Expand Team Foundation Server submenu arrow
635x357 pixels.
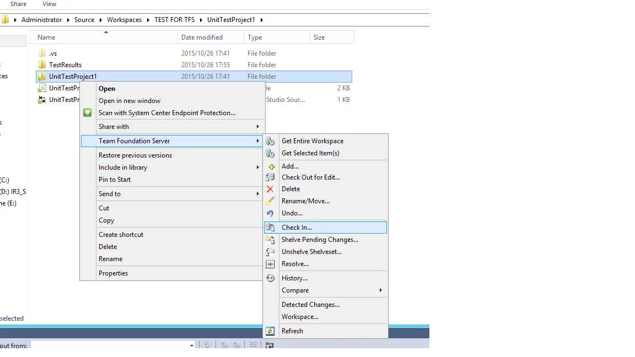tap(257, 141)
